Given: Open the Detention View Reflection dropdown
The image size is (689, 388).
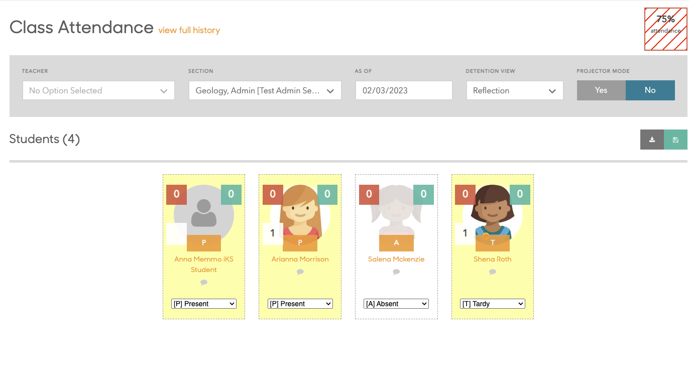Looking at the screenshot, I should (x=514, y=91).
